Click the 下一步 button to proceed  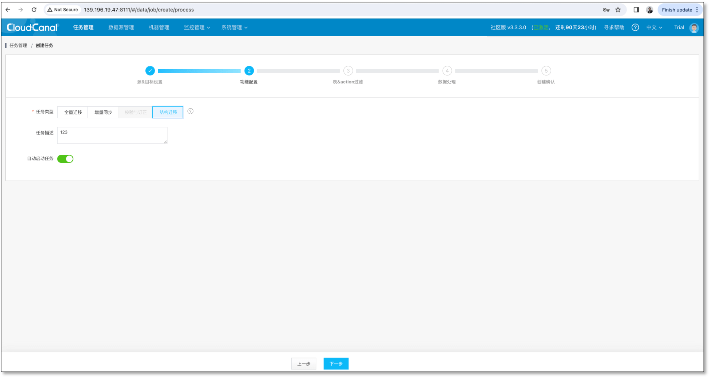(335, 364)
